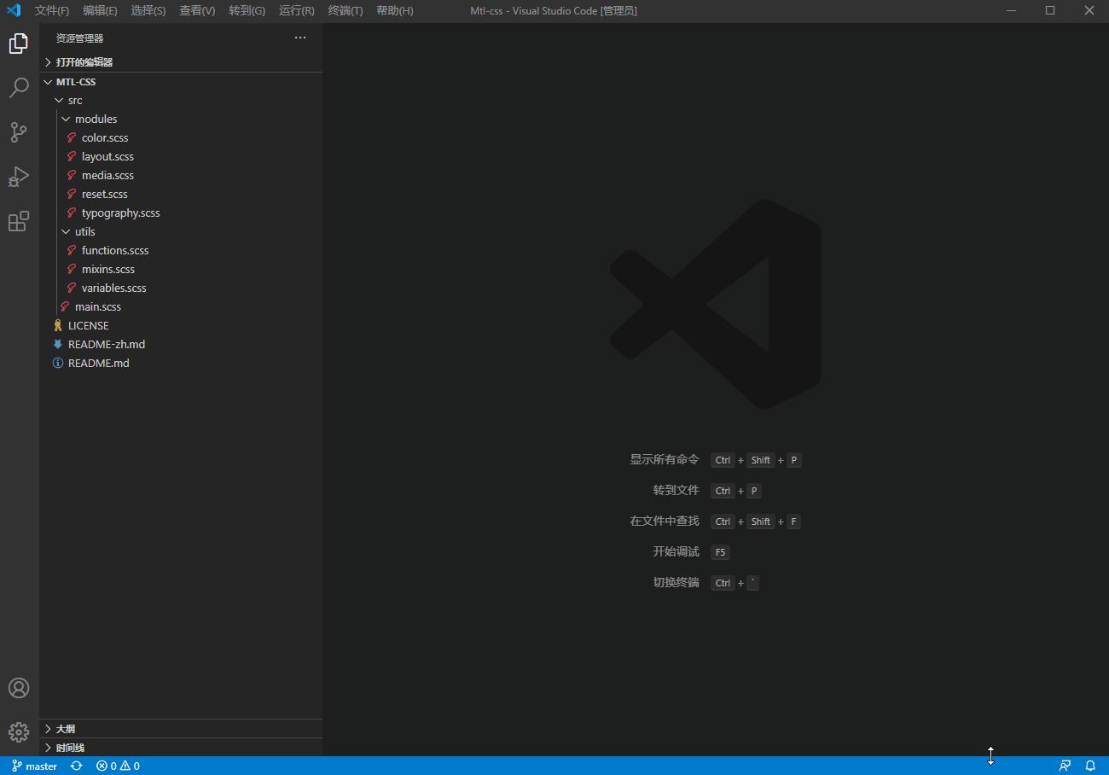Screen dimensions: 1109x775
Task: Click the Sass icon beside color.scss
Action: click(73, 137)
